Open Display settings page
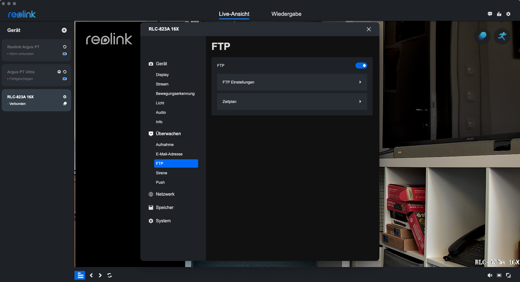Image resolution: width=520 pixels, height=282 pixels. (x=162, y=75)
